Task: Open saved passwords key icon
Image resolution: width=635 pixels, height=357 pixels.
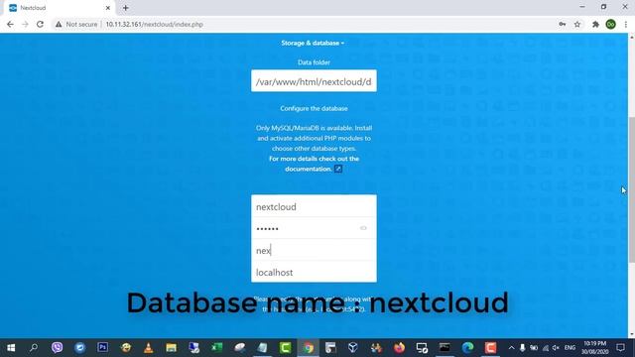Action: [563, 24]
